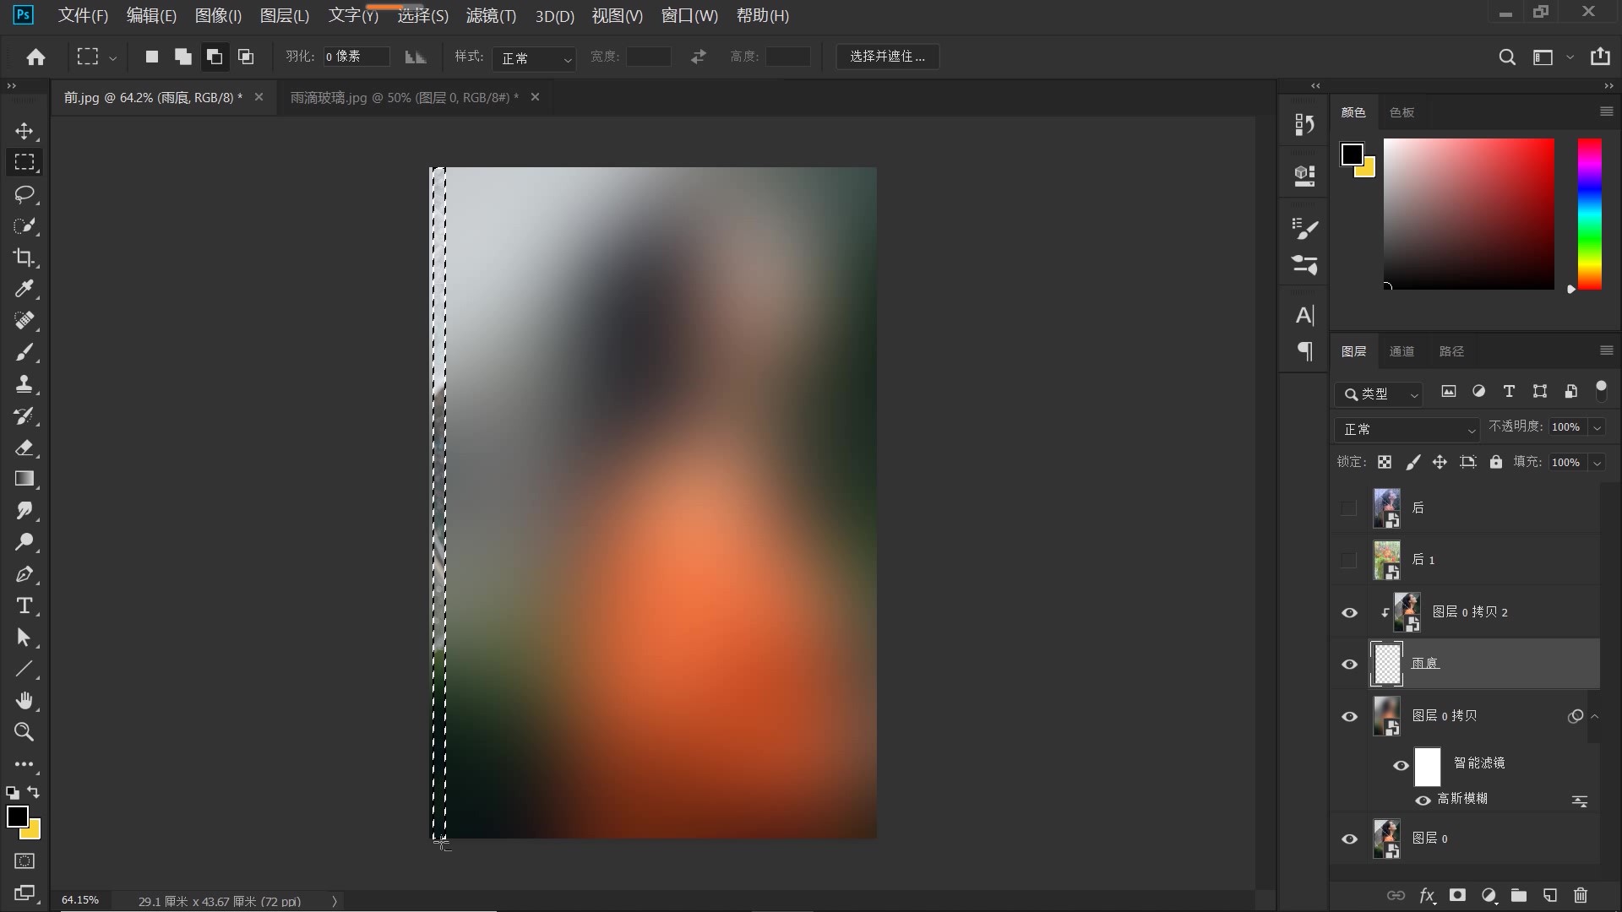The width and height of the screenshot is (1622, 912).
Task: Open the Layers panel menu
Action: click(1606, 350)
